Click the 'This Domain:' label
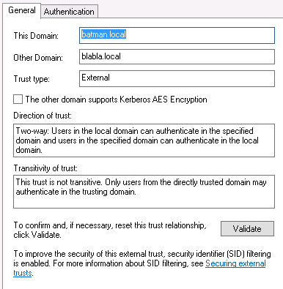283x289 pixels. 36,36
